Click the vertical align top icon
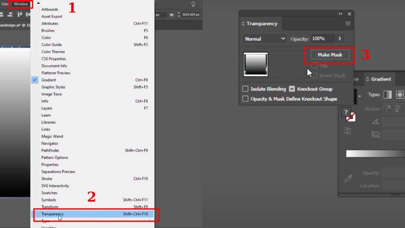Viewport: 405px width, 228px height. [x=20, y=14]
